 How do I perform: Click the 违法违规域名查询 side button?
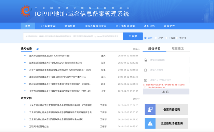tap(166, 123)
